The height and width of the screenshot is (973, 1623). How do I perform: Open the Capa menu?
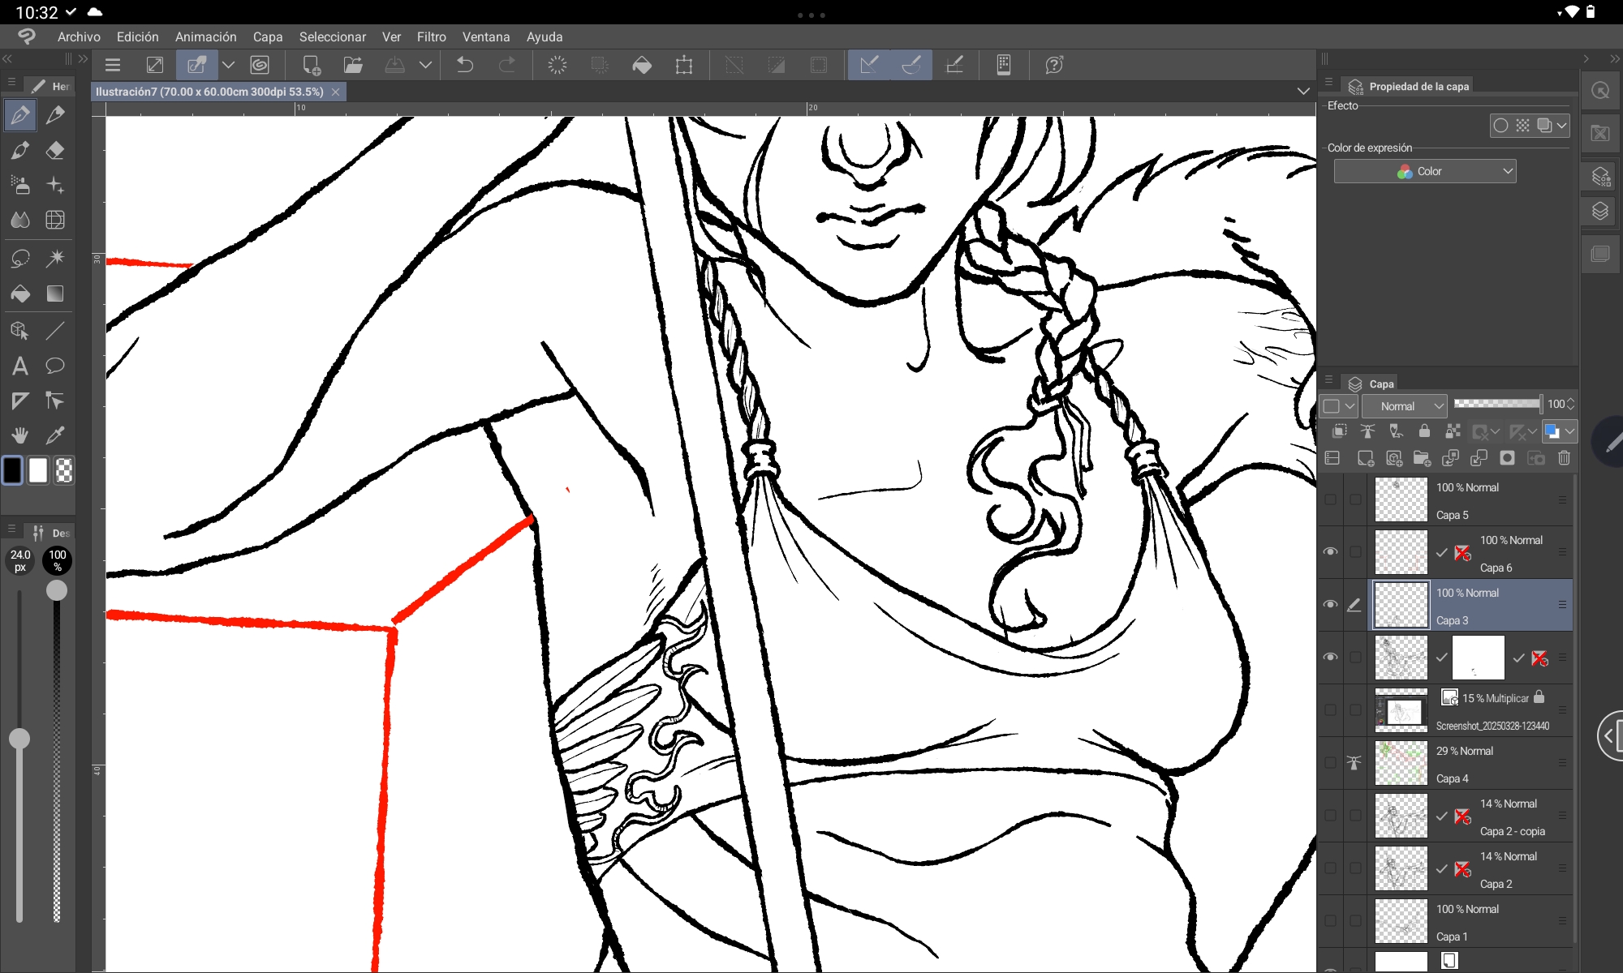(x=267, y=36)
